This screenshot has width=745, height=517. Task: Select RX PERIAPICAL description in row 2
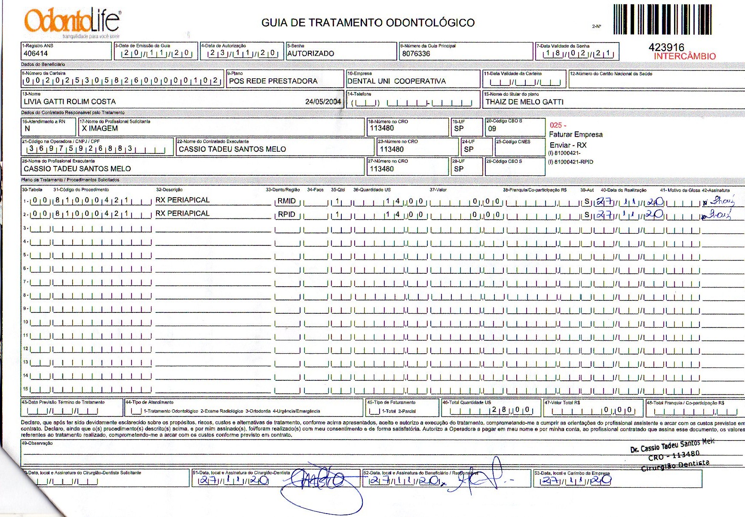[182, 214]
